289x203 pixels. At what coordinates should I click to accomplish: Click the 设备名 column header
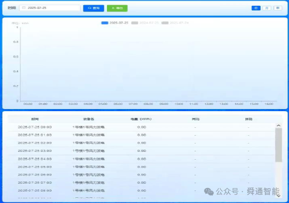89,119
